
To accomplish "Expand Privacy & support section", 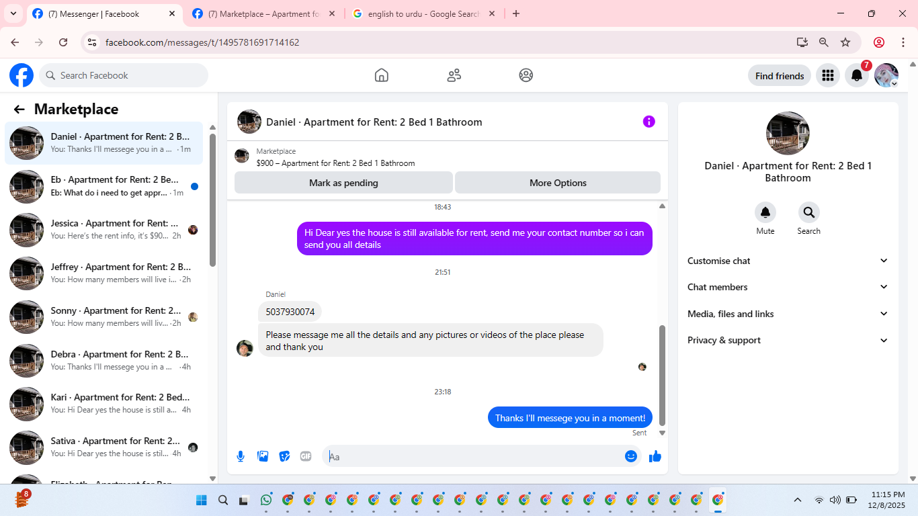I will pyautogui.click(x=788, y=340).
